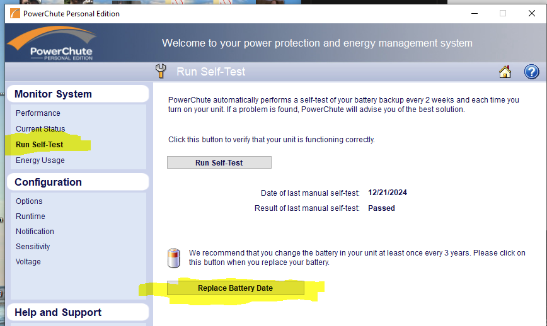The height and width of the screenshot is (326, 547).
Task: Click the 'Result of last manual self-test' label
Action: pos(307,208)
